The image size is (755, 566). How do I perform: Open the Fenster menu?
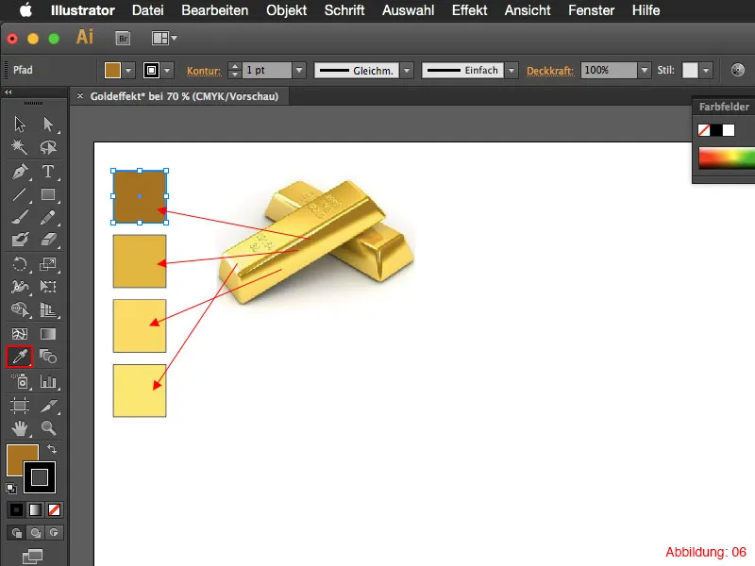click(592, 10)
